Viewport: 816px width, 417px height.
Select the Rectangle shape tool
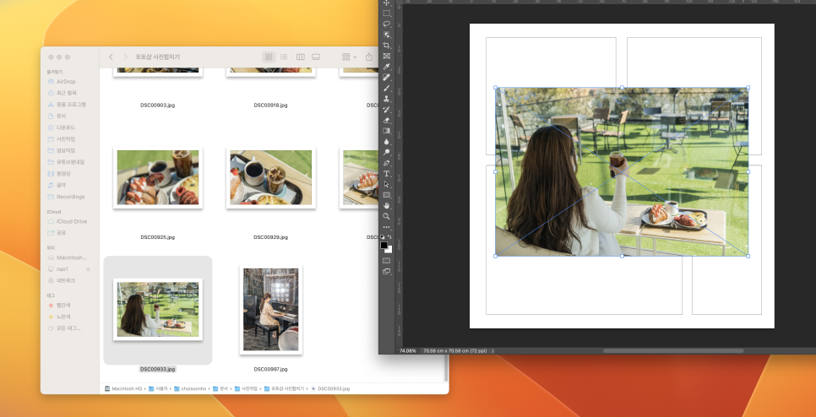click(387, 195)
